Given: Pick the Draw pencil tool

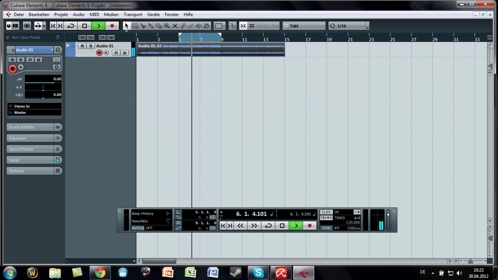Looking at the screenshot, I should pyautogui.click(x=183, y=26).
